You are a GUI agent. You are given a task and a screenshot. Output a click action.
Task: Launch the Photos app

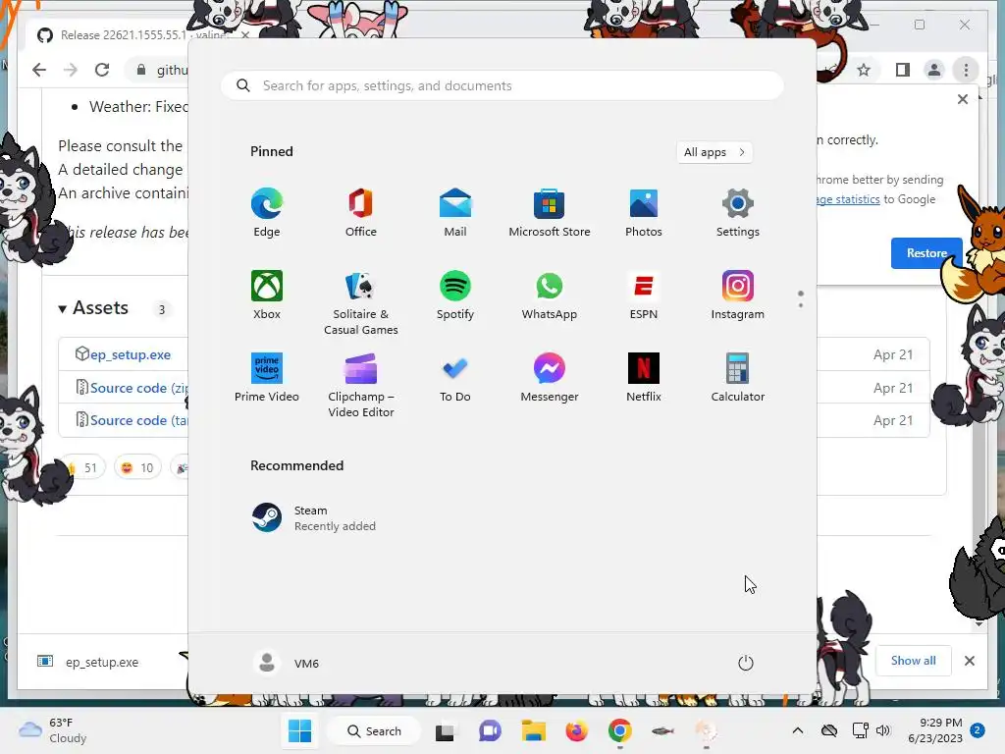click(x=644, y=213)
